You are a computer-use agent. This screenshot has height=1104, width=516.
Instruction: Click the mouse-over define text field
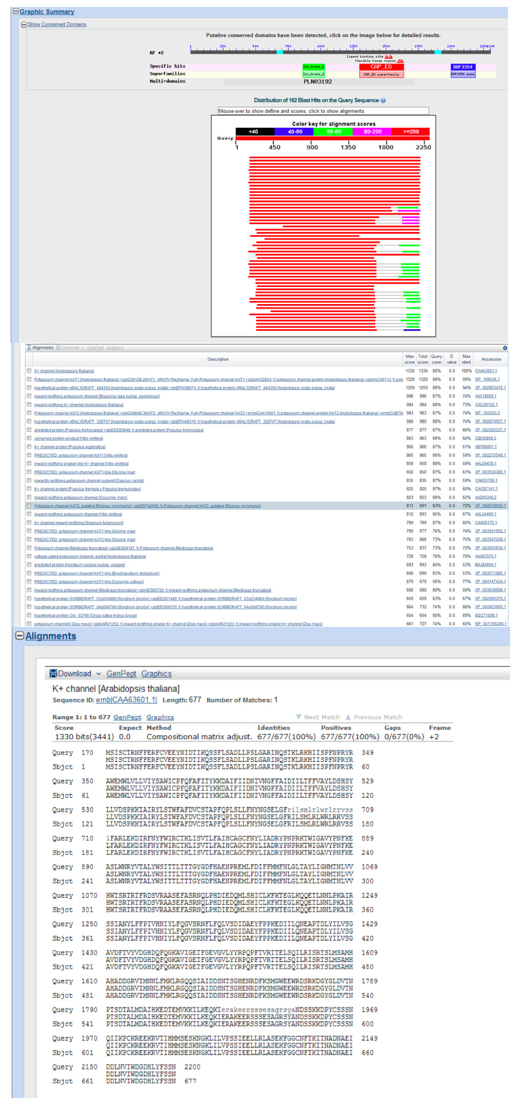tap(323, 111)
